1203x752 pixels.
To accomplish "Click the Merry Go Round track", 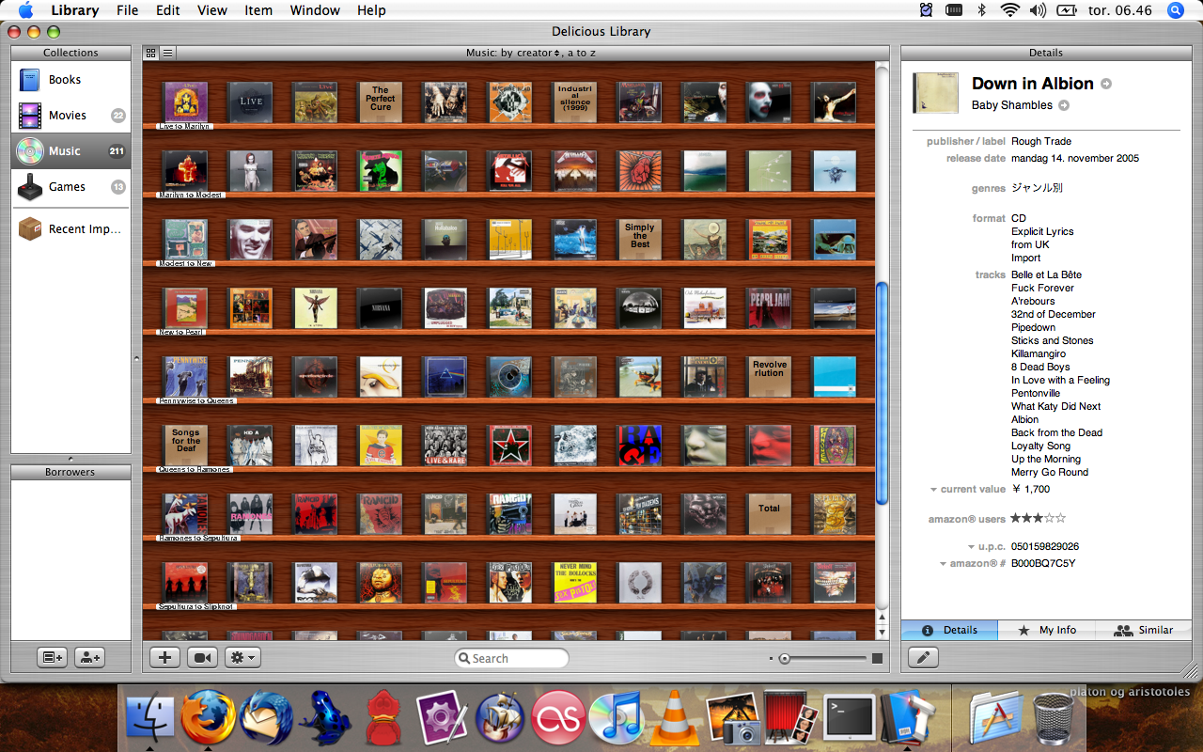I will (1050, 473).
